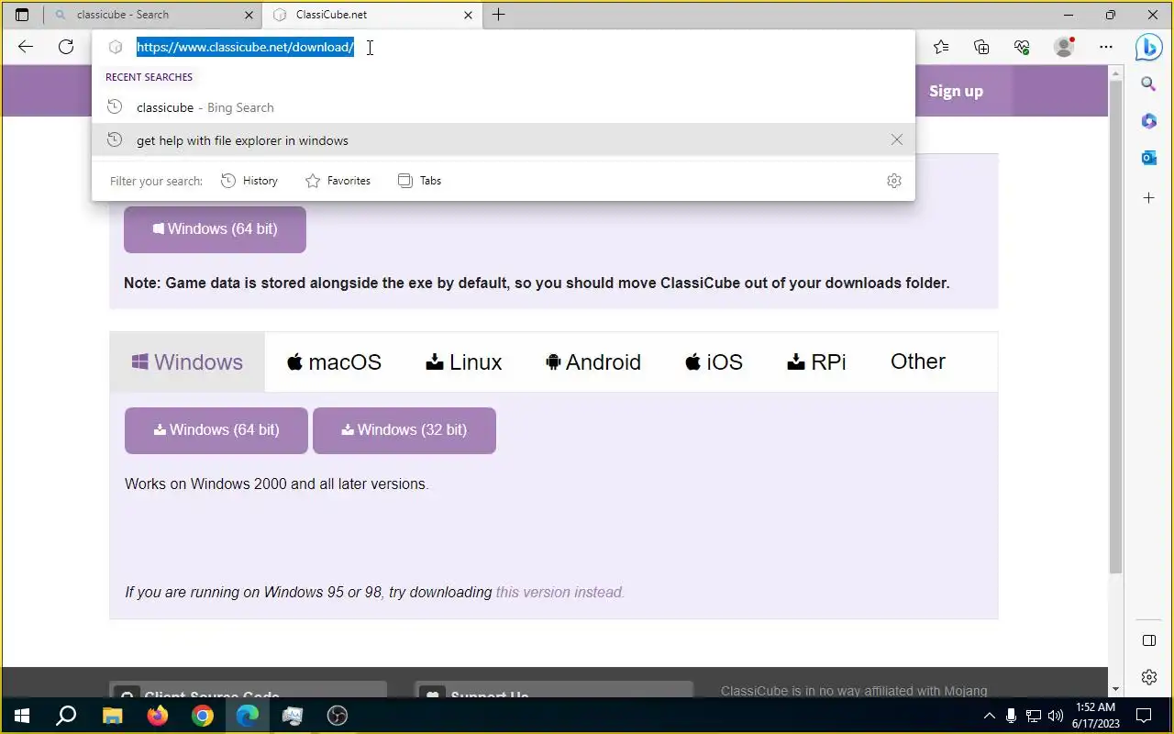Download Windows (64 bit) under Windows tab
Image resolution: width=1174 pixels, height=734 pixels.
(x=216, y=430)
